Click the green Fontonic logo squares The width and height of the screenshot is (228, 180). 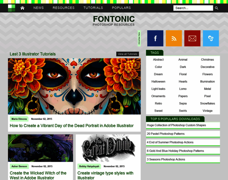(11, 8)
